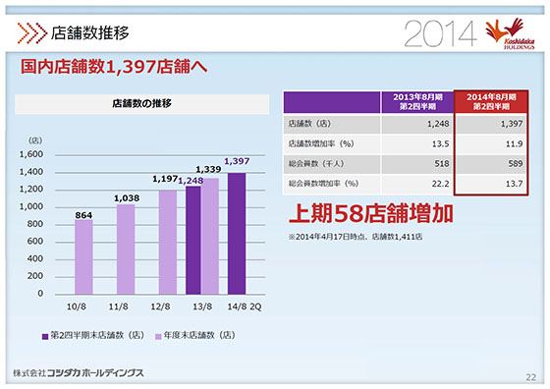
Task: Select the 1,397 bar for 14/8 2Q
Action: click(x=237, y=234)
